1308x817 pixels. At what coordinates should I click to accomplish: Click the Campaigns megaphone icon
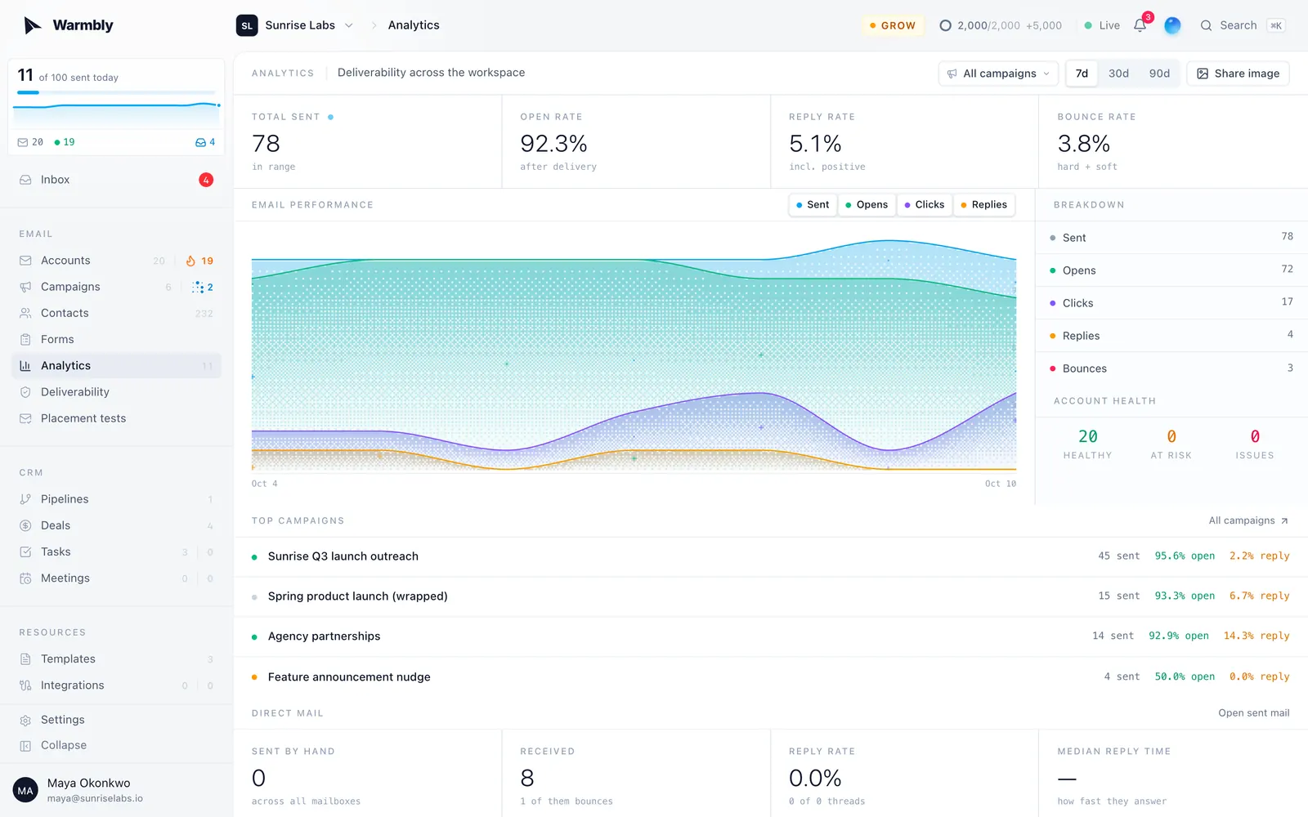point(25,287)
